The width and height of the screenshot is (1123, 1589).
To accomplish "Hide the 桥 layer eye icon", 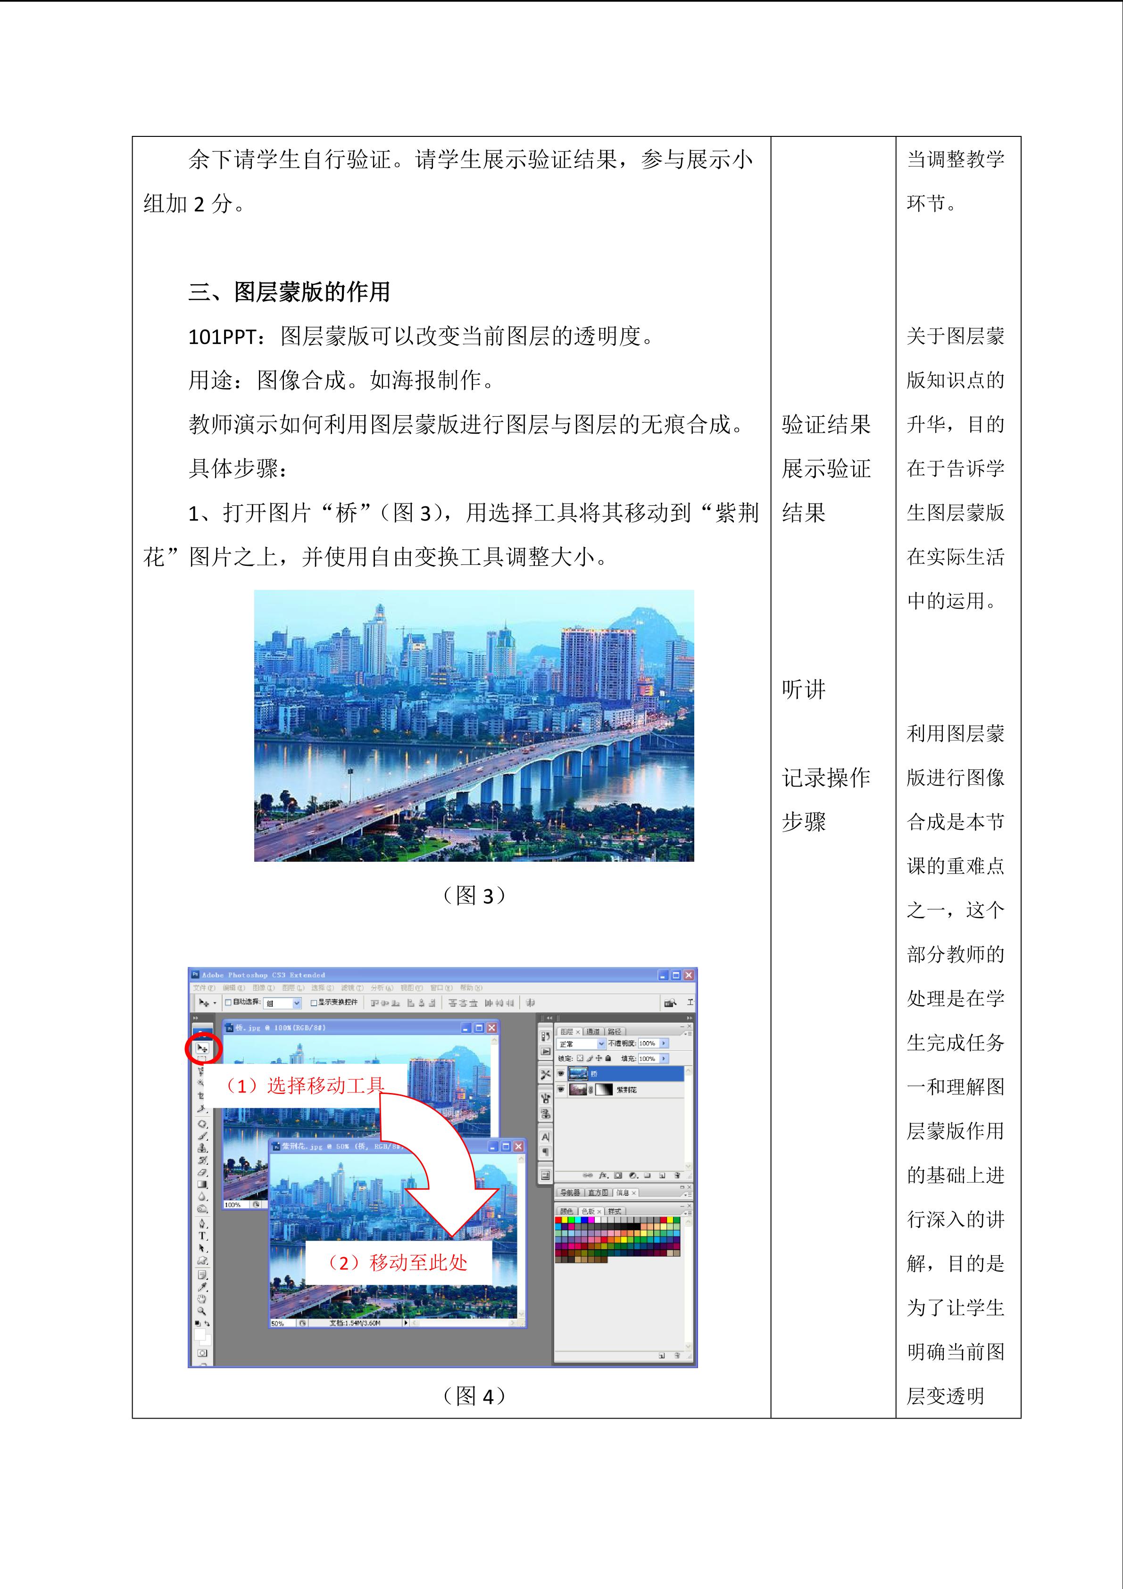I will 561,1073.
